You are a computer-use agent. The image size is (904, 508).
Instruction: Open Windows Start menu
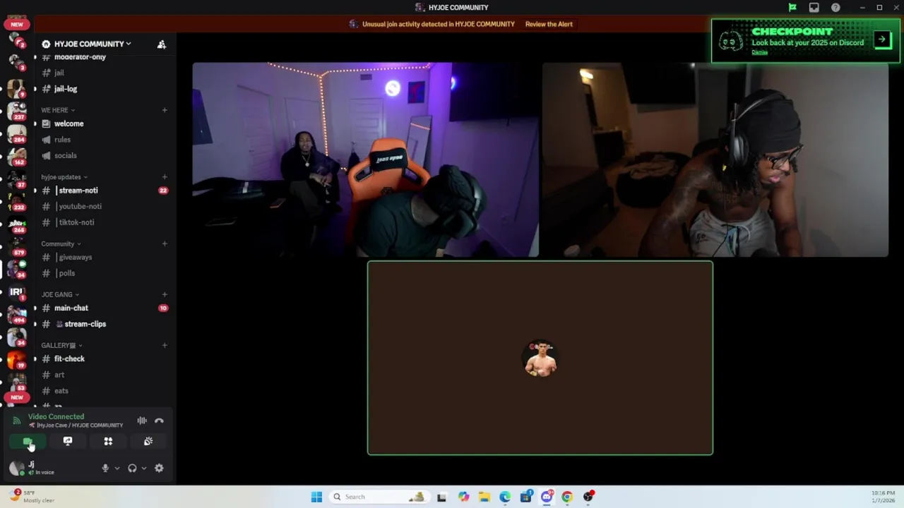316,497
